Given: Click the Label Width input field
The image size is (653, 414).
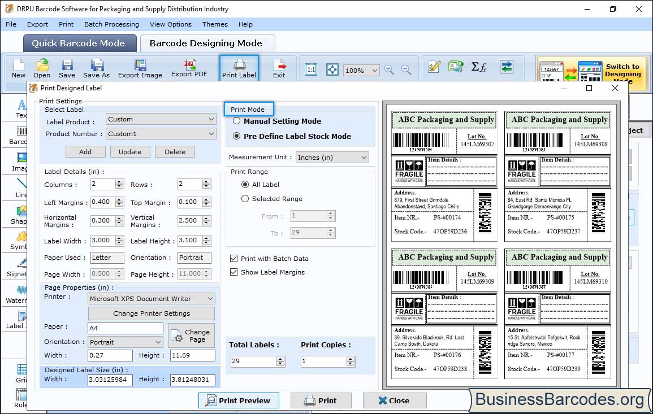Looking at the screenshot, I should click(x=103, y=241).
